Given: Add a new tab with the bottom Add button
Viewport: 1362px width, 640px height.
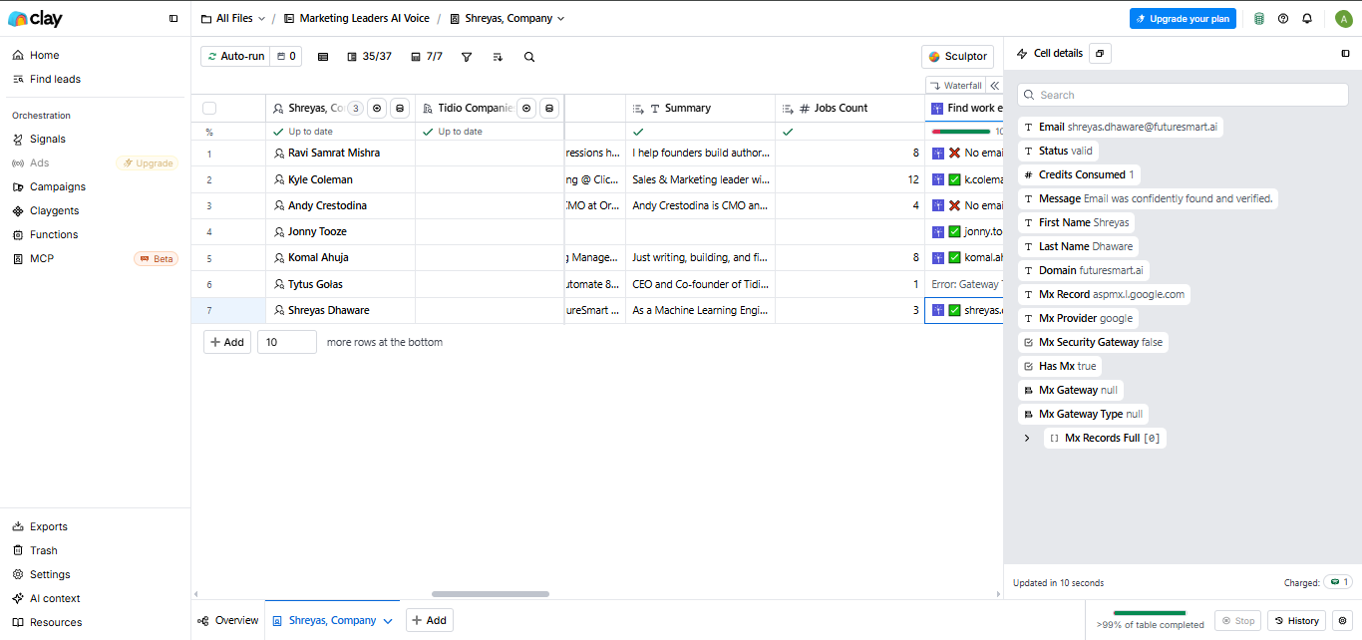Looking at the screenshot, I should click(430, 620).
